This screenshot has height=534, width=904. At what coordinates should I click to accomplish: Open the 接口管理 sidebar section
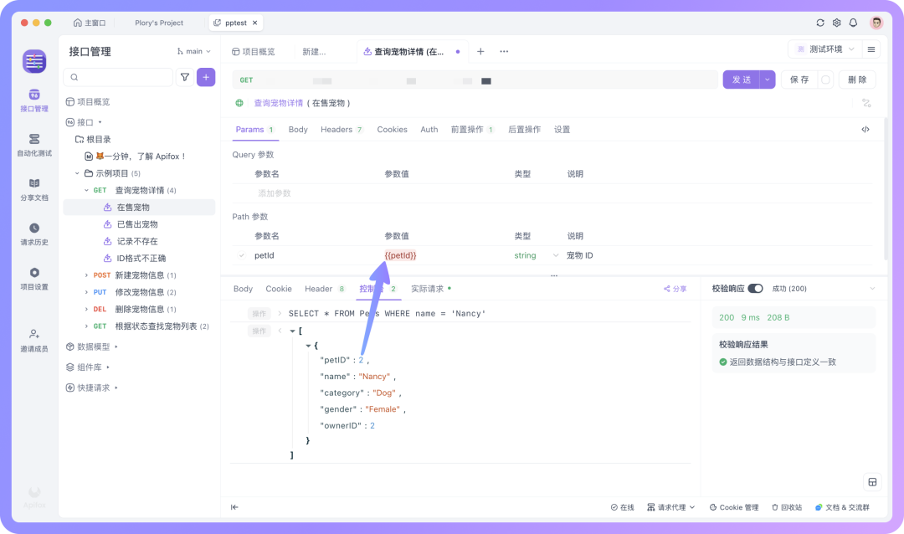[34, 100]
